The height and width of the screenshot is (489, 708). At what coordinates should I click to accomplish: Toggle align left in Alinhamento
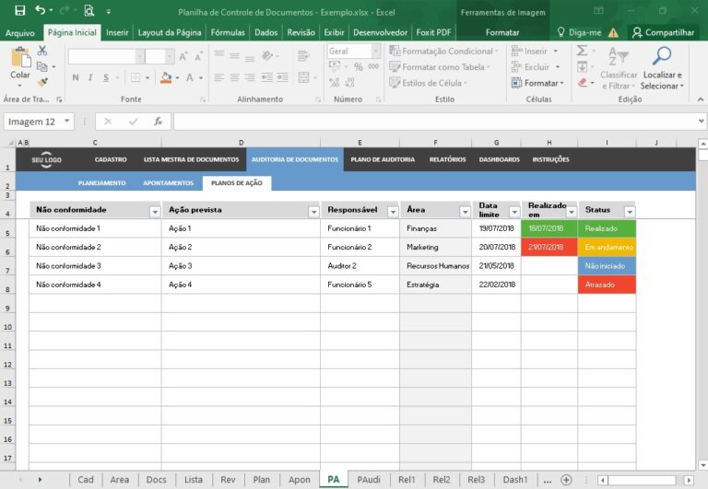(219, 77)
